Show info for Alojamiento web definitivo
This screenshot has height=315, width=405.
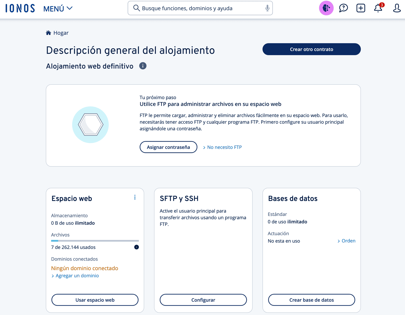click(143, 66)
